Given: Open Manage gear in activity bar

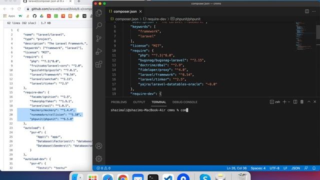Looking at the screenshot, I should pyautogui.click(x=99, y=158).
